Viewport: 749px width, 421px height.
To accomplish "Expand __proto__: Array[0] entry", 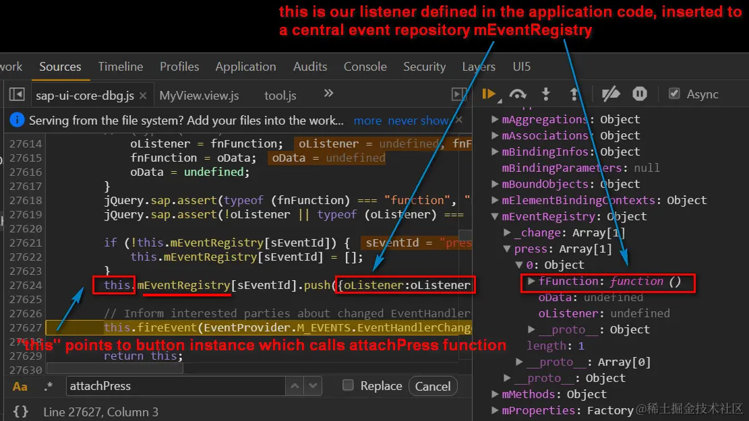I will point(519,362).
